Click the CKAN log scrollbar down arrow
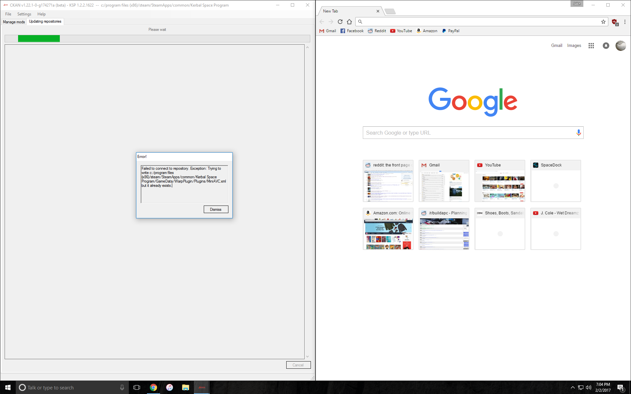 click(x=307, y=357)
